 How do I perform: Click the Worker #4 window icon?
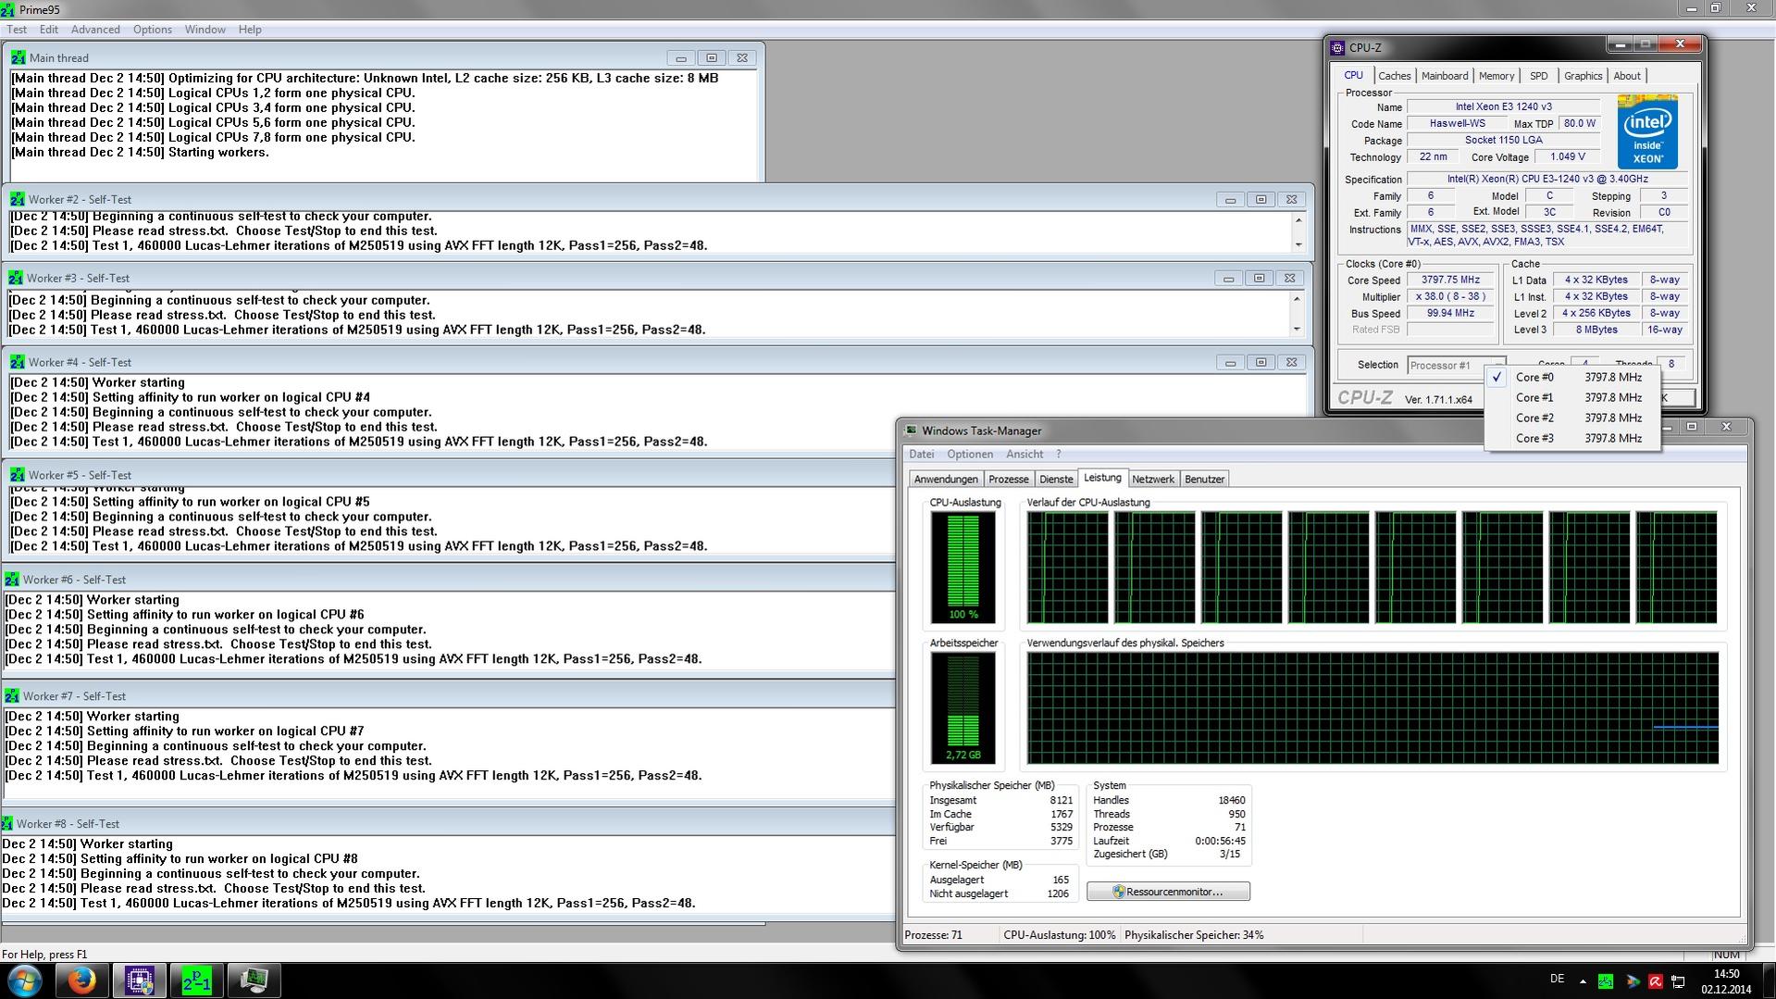tap(18, 362)
